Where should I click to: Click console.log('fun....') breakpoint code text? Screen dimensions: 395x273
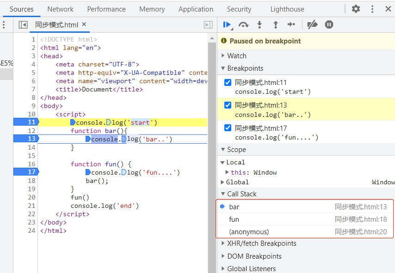[x=277, y=137]
